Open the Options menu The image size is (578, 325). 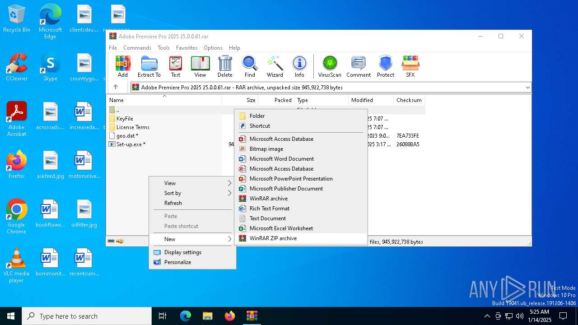pos(213,47)
